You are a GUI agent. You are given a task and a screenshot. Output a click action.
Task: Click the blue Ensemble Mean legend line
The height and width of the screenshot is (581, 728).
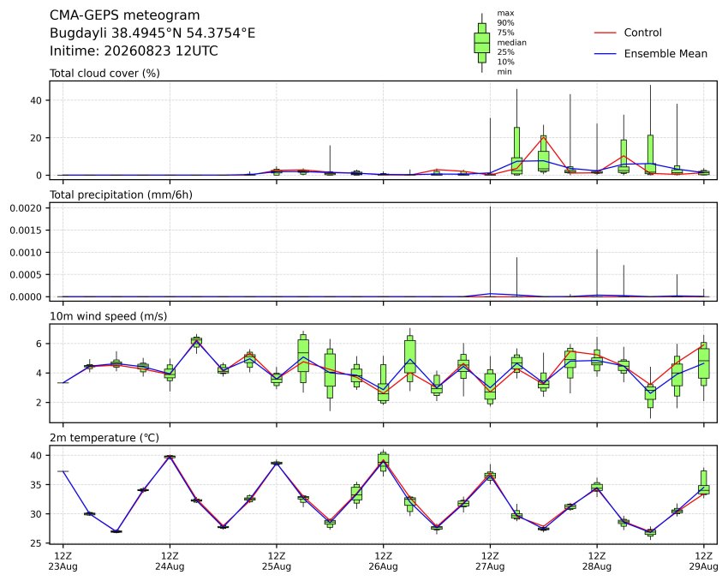coord(605,54)
